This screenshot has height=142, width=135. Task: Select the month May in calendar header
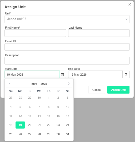(x=34, y=84)
